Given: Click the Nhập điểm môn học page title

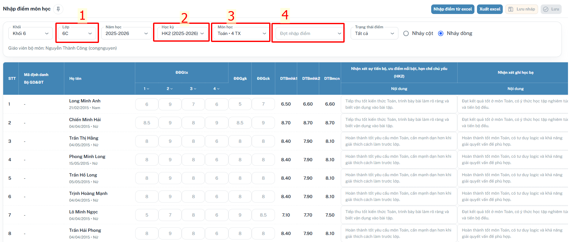Looking at the screenshot, I should 27,9.
